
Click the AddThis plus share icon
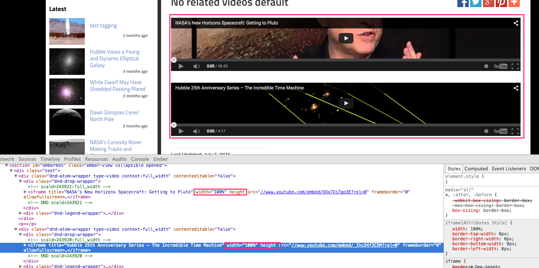click(514, 3)
